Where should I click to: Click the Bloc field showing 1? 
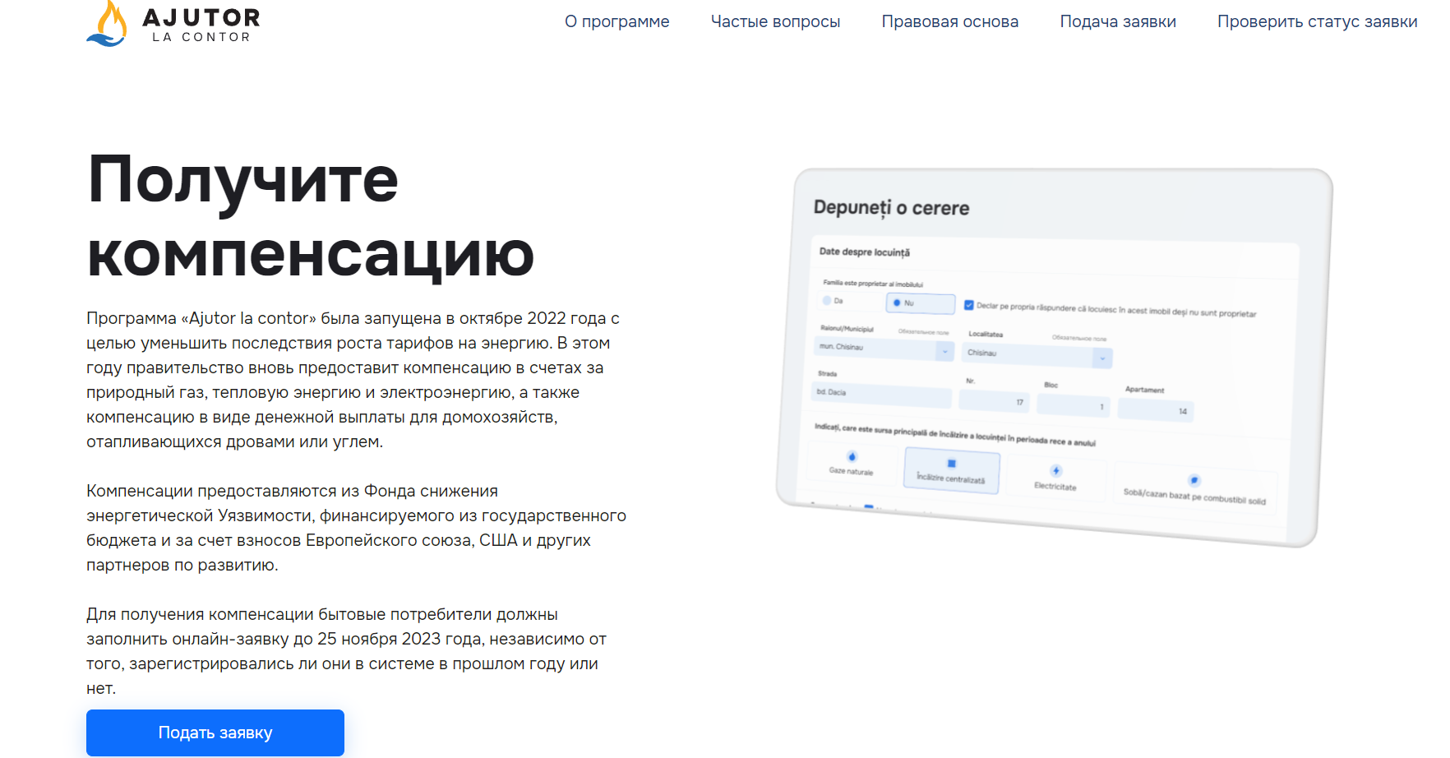point(1073,405)
